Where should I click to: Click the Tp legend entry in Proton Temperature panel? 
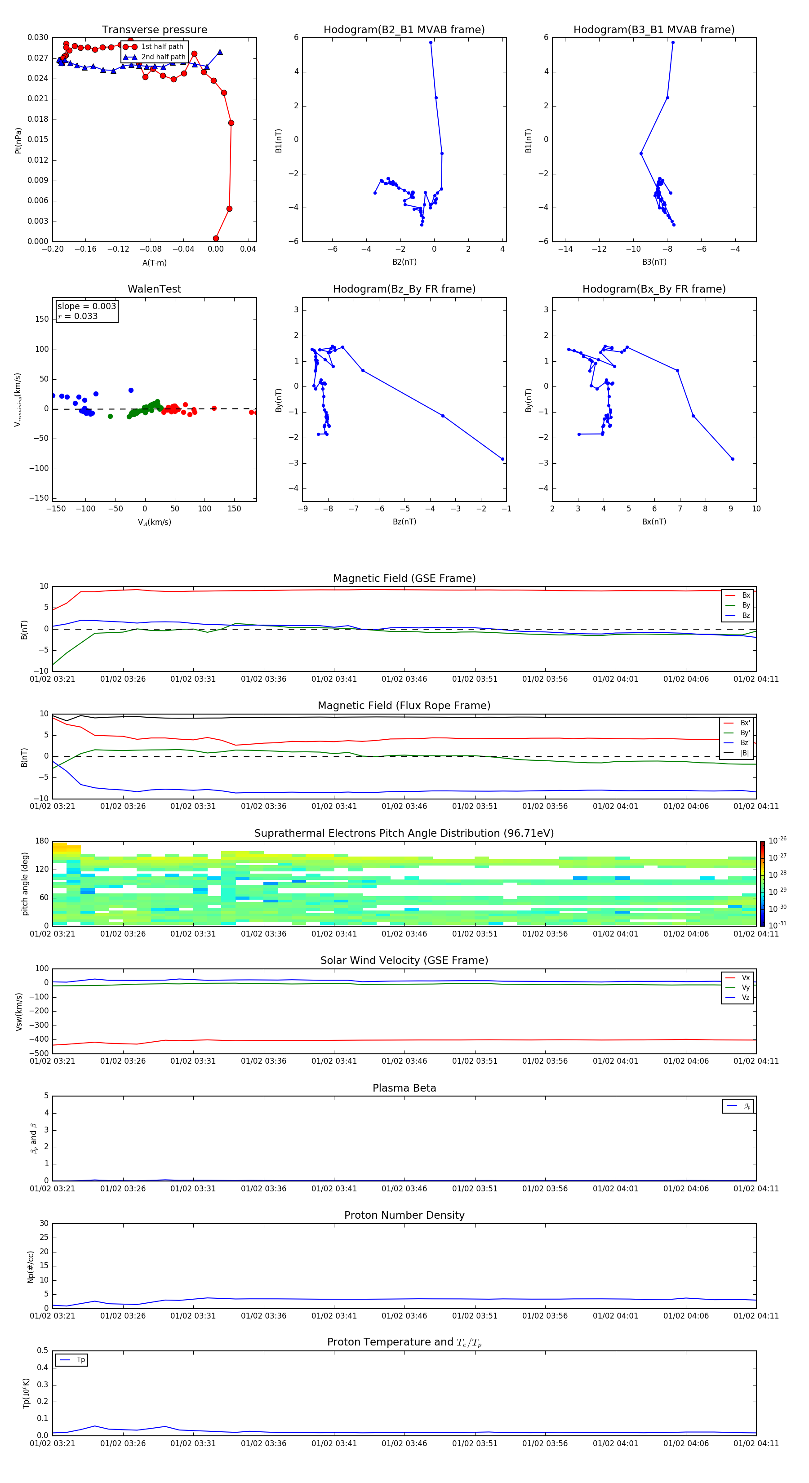[72, 1360]
